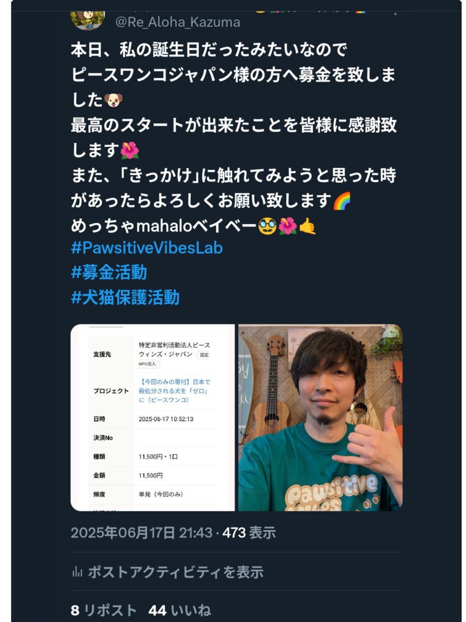The image size is (466, 622).
Task: Open the donation receipt image
Action: pyautogui.click(x=153, y=418)
